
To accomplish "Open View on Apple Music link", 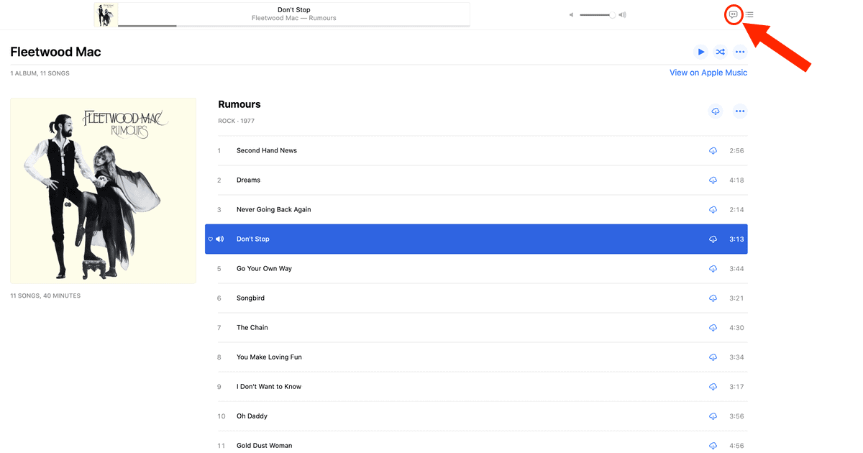I will 708,73.
